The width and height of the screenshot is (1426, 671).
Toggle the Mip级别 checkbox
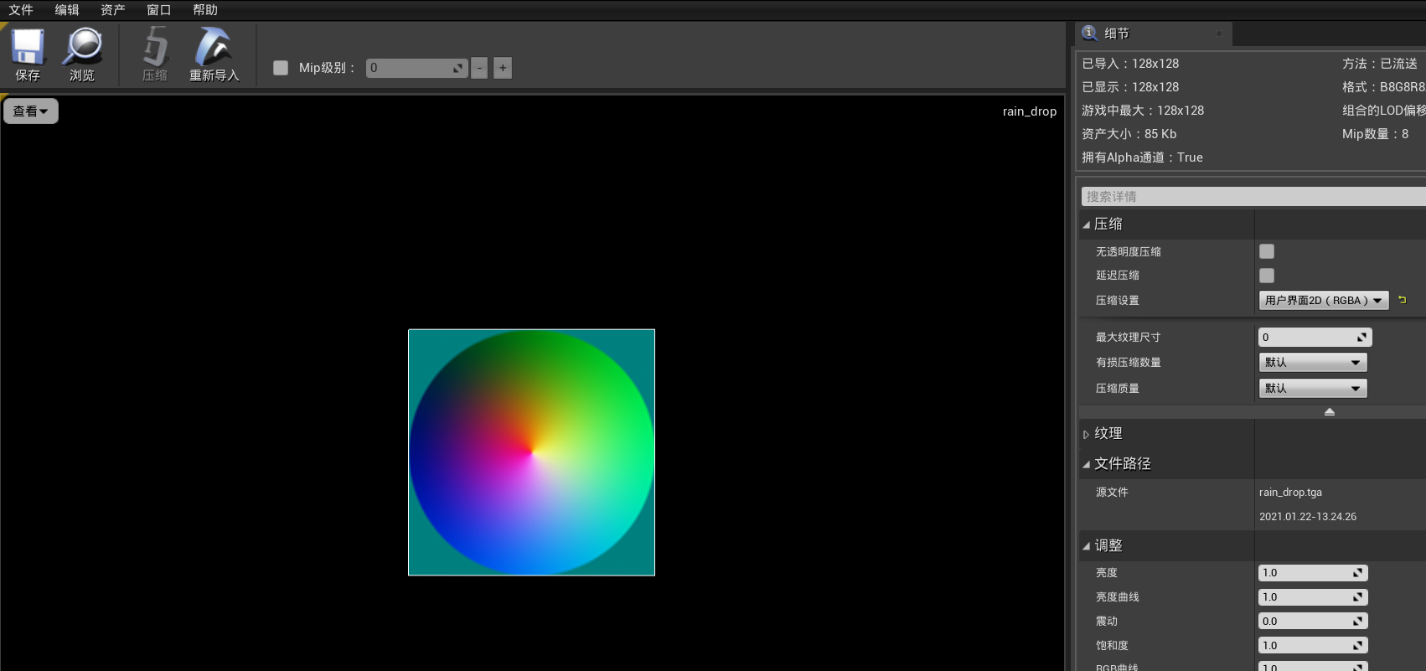[x=281, y=68]
